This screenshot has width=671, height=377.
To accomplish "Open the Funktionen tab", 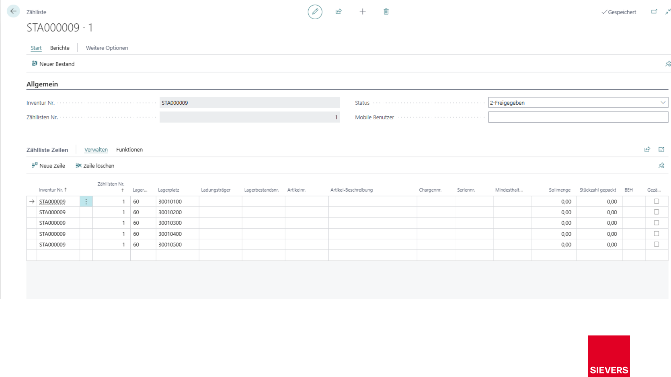I will (x=129, y=149).
